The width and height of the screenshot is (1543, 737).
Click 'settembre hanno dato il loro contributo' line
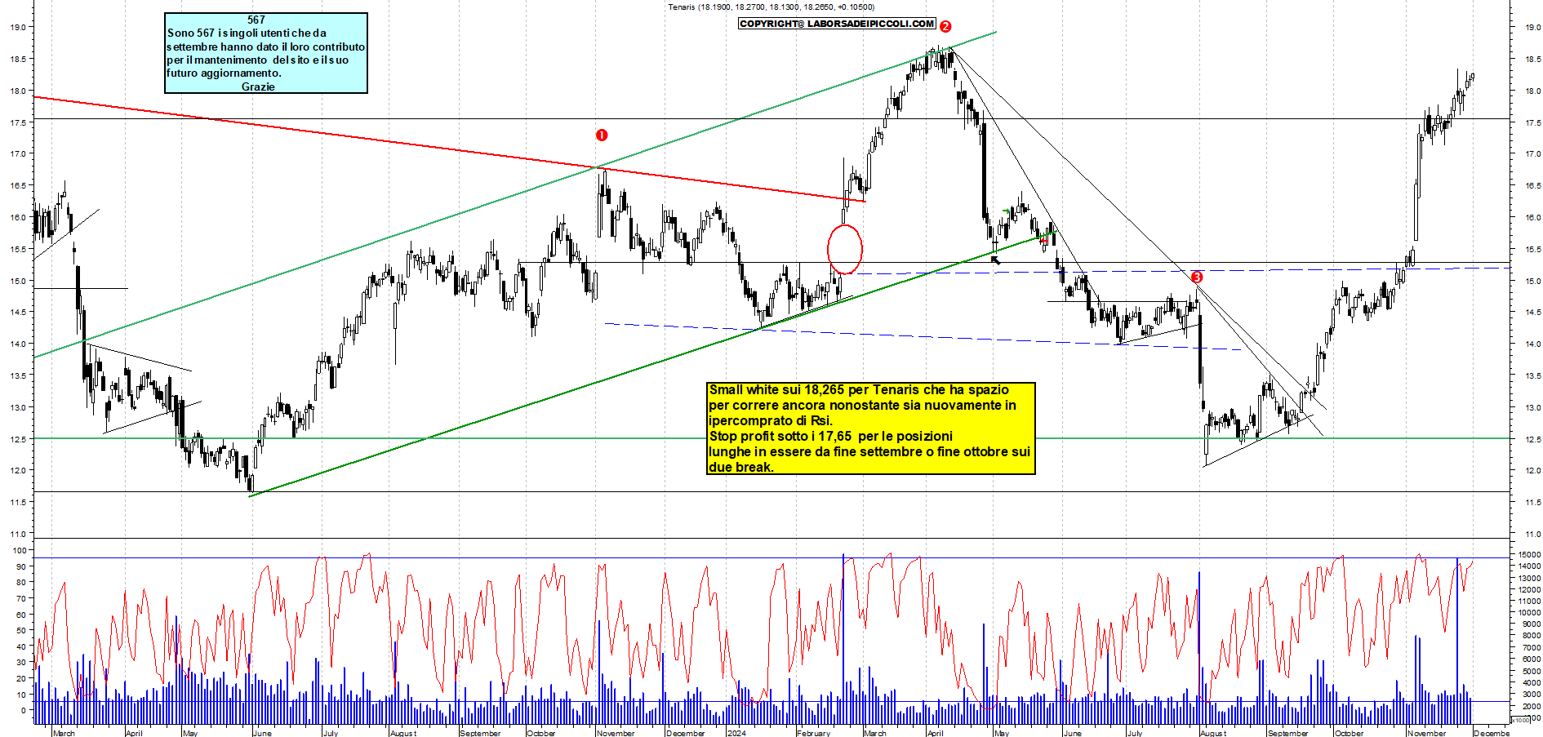[265, 47]
